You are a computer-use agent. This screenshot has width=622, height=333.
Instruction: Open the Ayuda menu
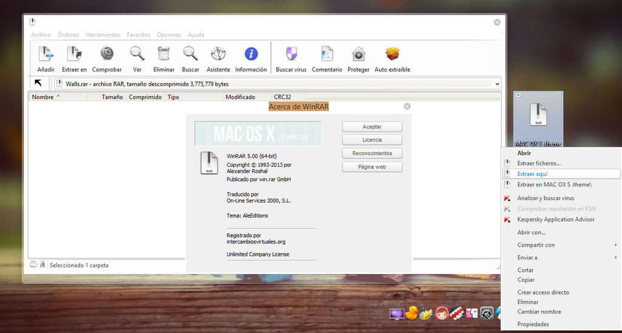pyautogui.click(x=196, y=35)
